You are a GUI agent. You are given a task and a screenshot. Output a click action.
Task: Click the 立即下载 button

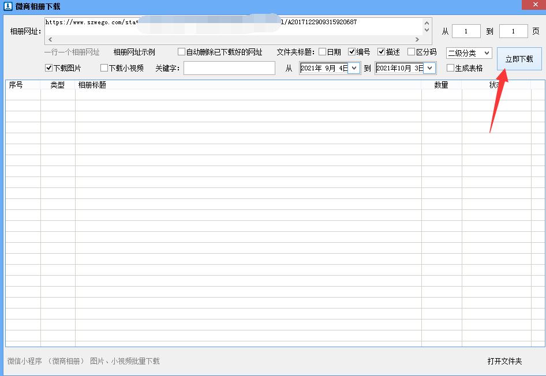pyautogui.click(x=519, y=59)
